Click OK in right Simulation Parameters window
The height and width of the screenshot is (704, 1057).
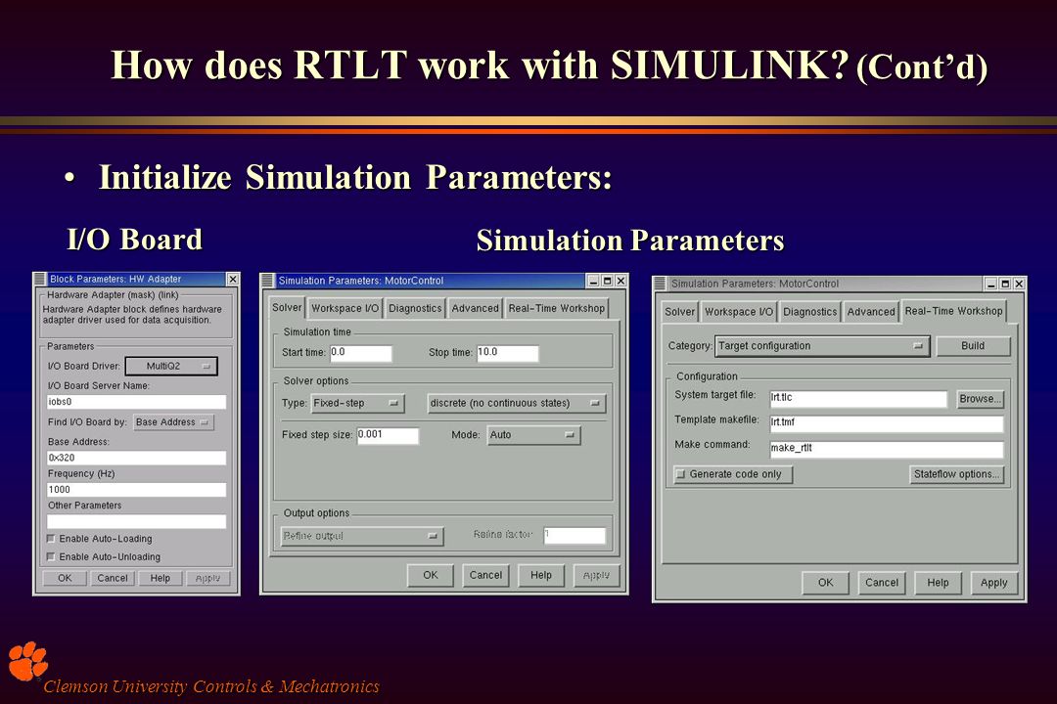click(x=825, y=583)
